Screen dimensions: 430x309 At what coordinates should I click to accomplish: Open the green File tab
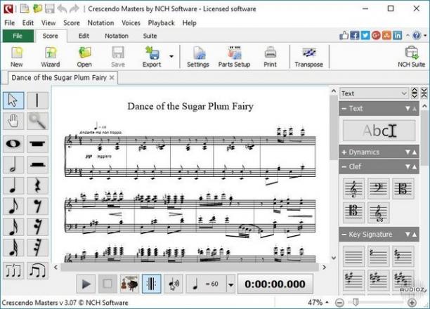(x=18, y=36)
